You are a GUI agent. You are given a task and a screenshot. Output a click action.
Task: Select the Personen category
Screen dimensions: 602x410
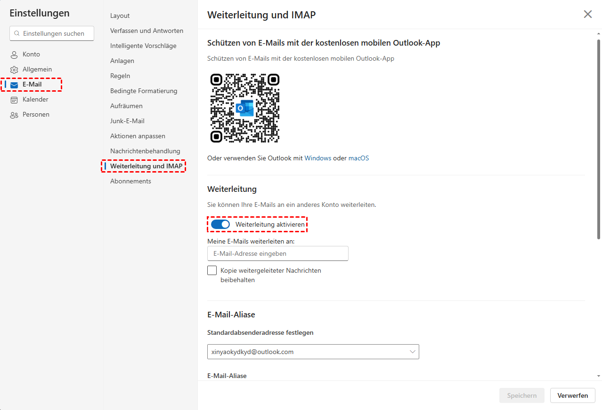[36, 114]
